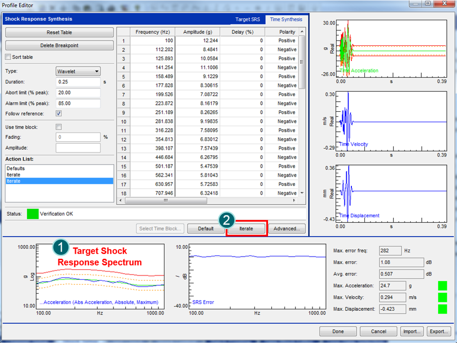Click green indicator beside Max. Velocity
The height and width of the screenshot is (343, 457).
(x=442, y=297)
